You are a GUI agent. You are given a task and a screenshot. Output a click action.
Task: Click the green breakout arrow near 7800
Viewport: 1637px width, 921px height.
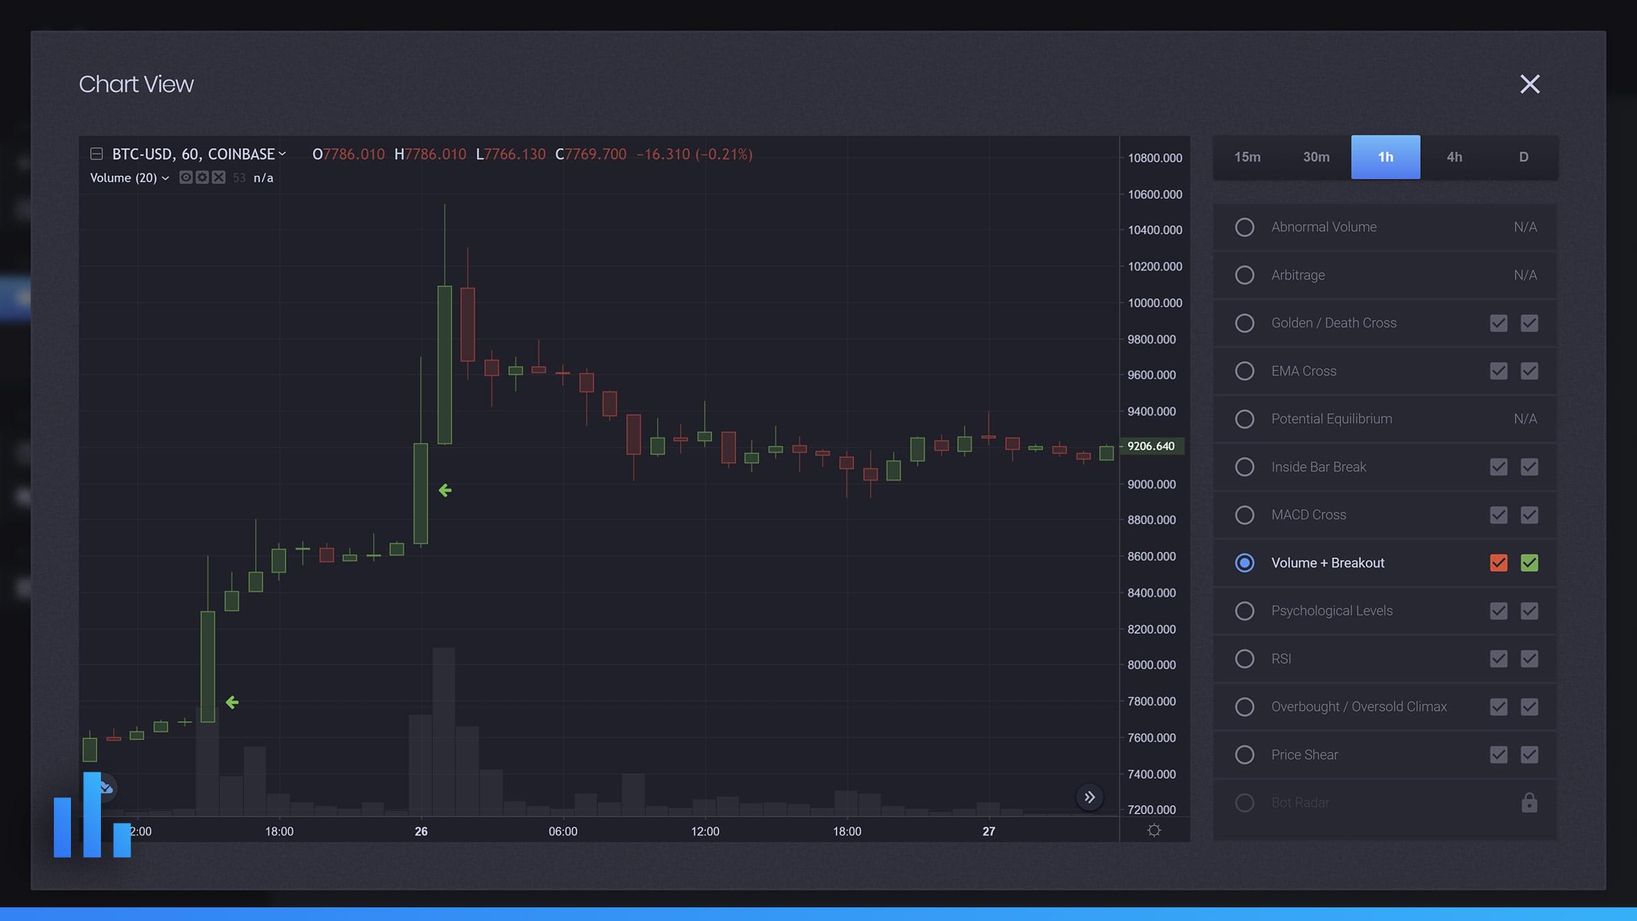point(232,702)
